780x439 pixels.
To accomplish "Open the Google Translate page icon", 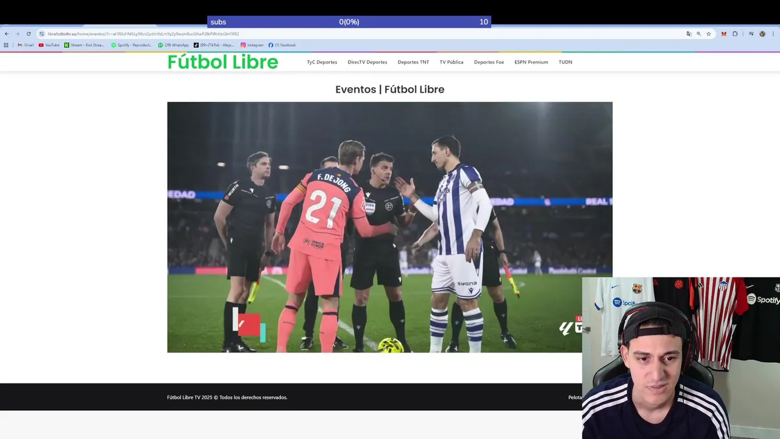I will pos(689,34).
